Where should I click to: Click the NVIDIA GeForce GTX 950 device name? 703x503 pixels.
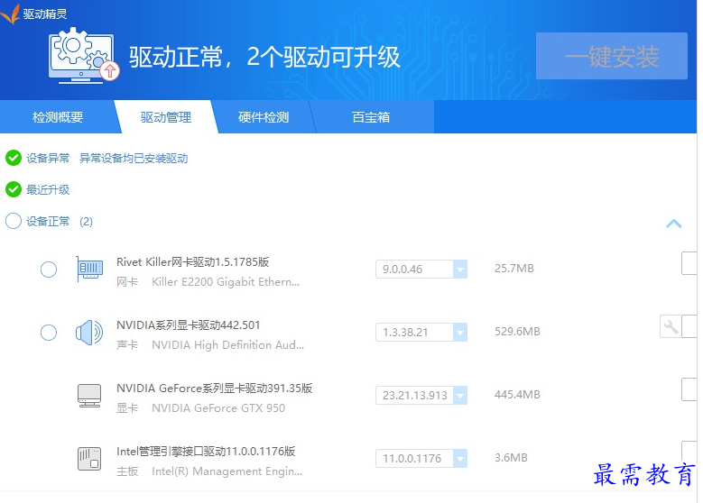[218, 408]
